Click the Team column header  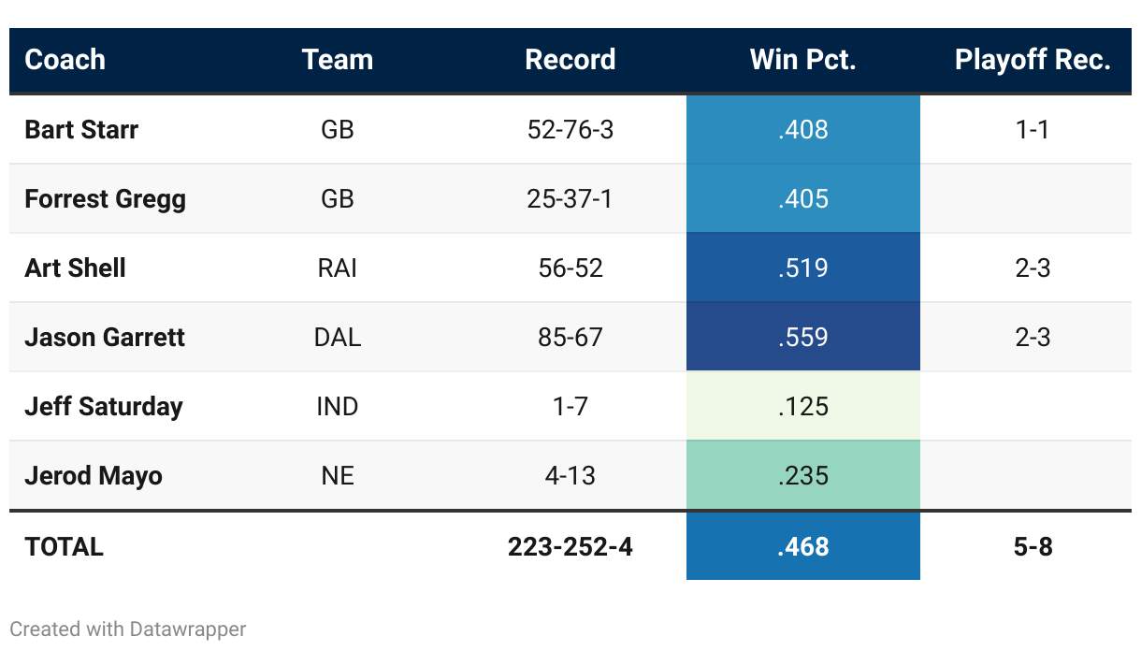[337, 60]
